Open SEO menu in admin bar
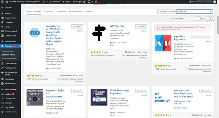This screenshot has height=118, width=219. coord(92,2)
